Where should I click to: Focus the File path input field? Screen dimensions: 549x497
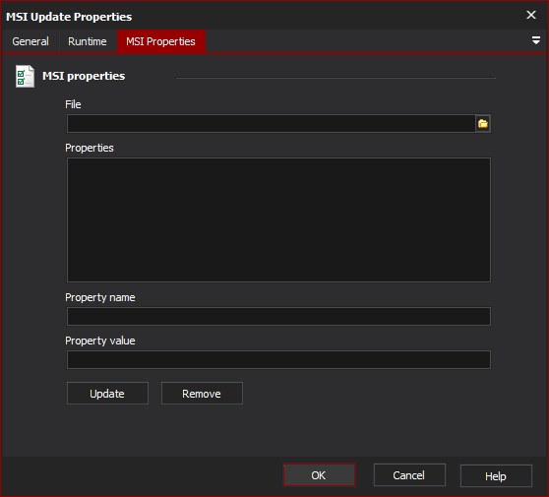(271, 124)
